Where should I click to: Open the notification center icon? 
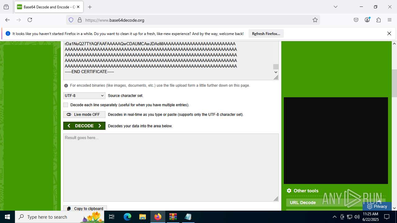[387, 217]
